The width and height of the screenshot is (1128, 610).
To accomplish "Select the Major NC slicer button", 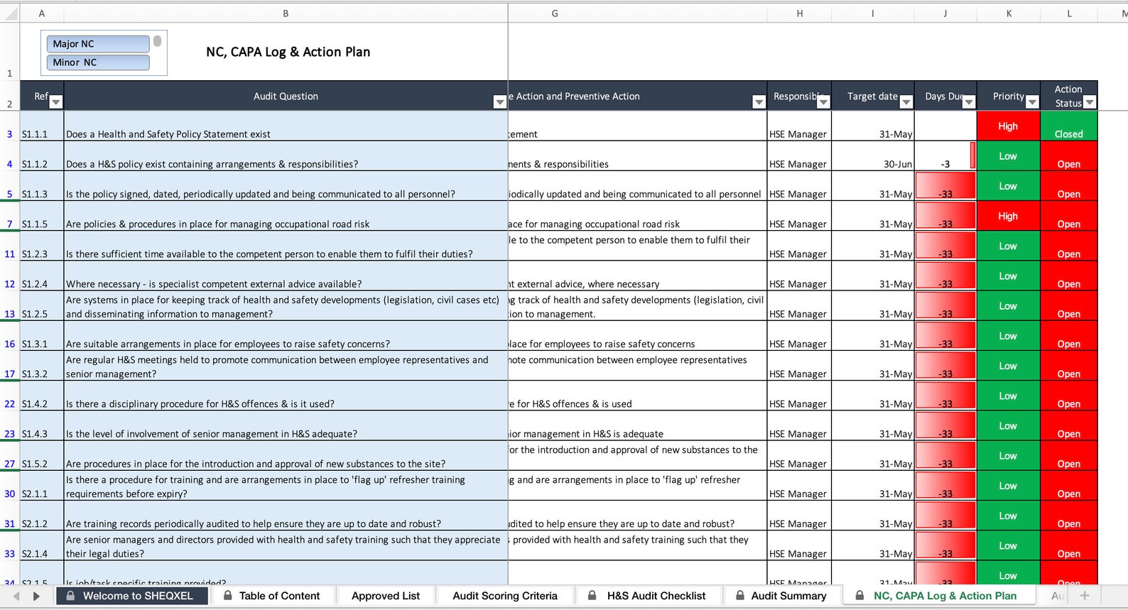I will (98, 44).
